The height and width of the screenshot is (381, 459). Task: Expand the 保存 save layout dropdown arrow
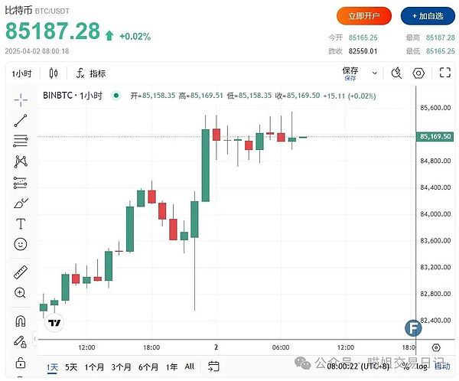tap(374, 73)
